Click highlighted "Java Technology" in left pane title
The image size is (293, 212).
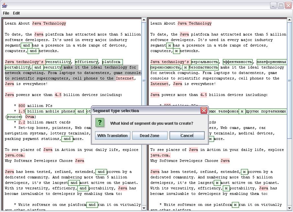point(49,23)
